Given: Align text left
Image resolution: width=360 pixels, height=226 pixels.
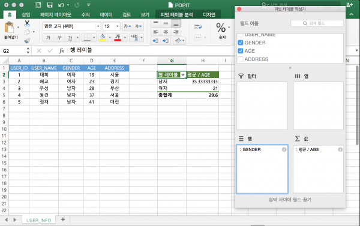Looking at the screenshot, I should (155, 32).
